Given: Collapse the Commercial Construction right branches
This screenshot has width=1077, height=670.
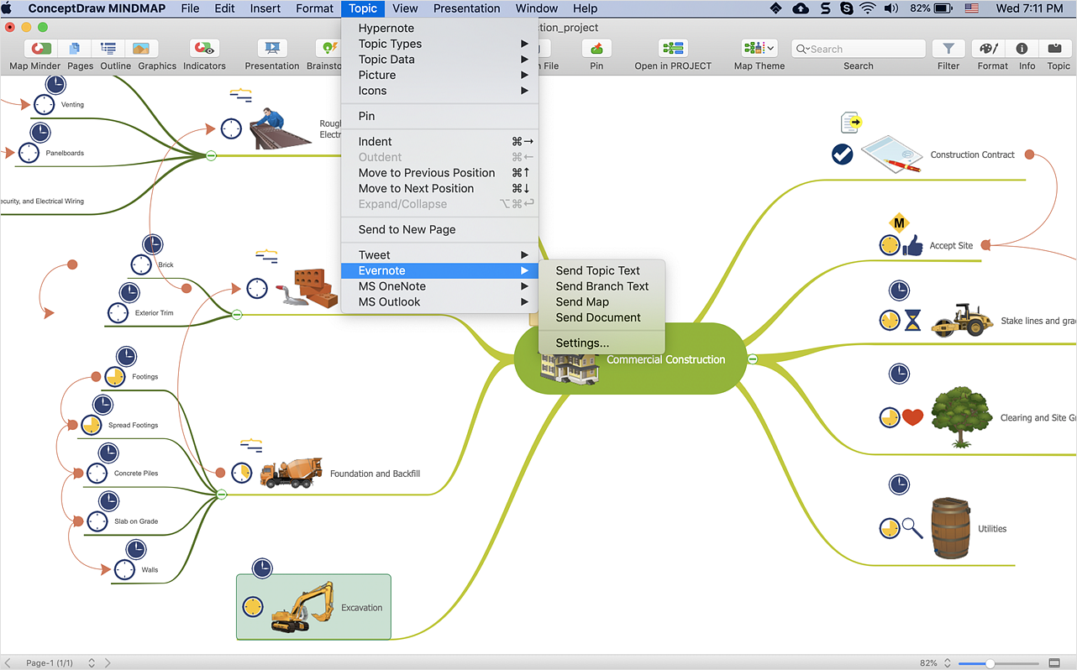Looking at the screenshot, I should pyautogui.click(x=753, y=359).
